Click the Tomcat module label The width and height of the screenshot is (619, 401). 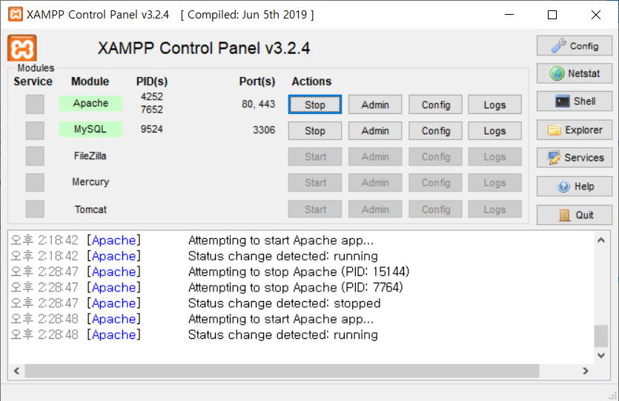click(90, 209)
